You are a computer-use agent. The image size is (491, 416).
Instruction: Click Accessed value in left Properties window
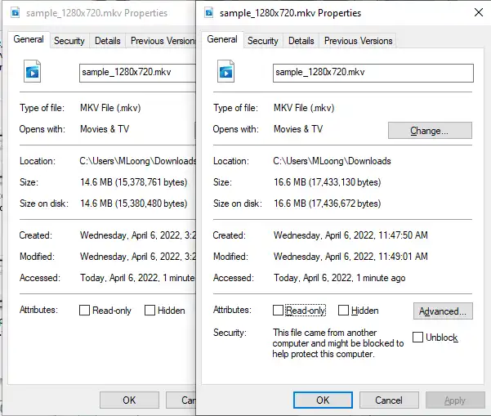click(x=138, y=278)
